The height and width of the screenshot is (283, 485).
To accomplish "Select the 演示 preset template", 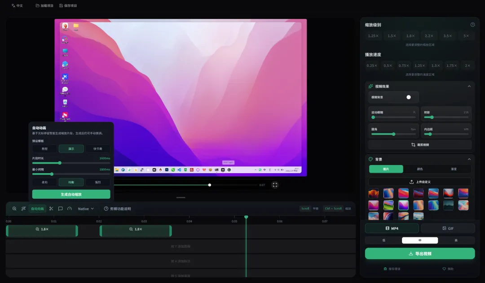I will [x=71, y=148].
